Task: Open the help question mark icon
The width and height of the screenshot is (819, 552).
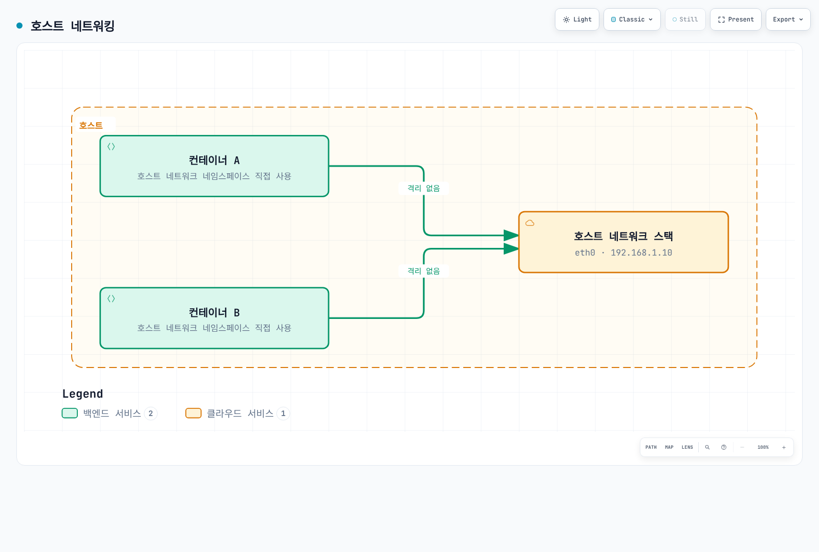Action: 724,447
